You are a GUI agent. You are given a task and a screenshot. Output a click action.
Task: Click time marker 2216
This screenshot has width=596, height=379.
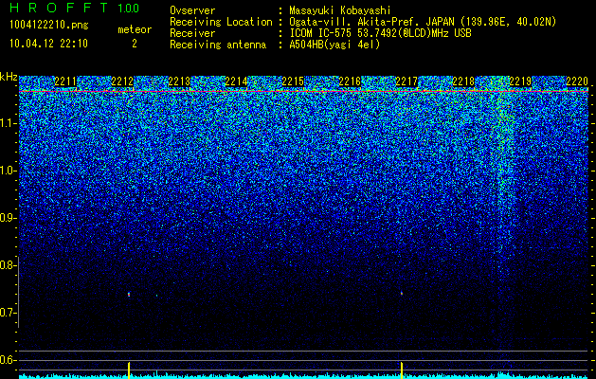[x=350, y=81]
